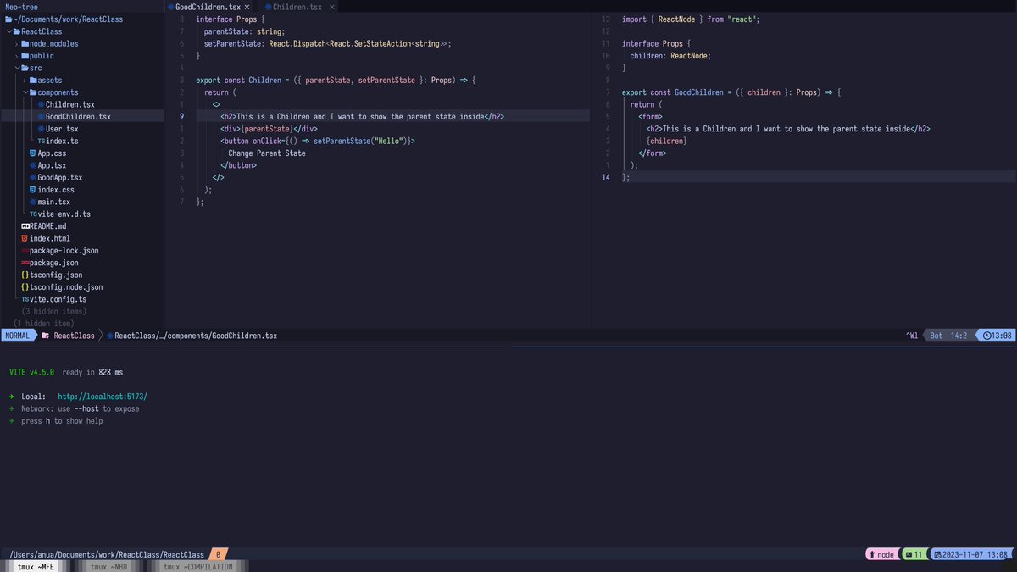The image size is (1017, 572).
Task: Click the node_modules folder icon
Action: pos(25,43)
